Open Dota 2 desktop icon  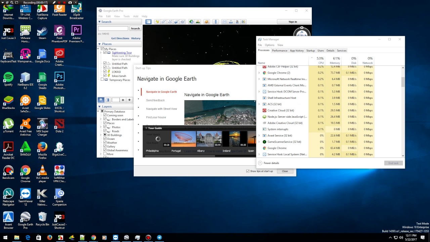tap(59, 125)
